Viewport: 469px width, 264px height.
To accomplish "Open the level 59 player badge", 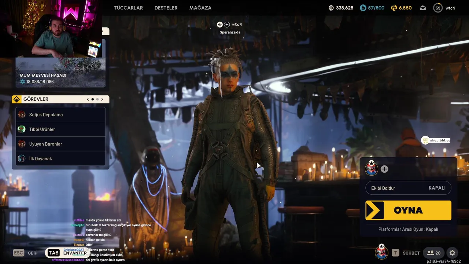I will (438, 8).
